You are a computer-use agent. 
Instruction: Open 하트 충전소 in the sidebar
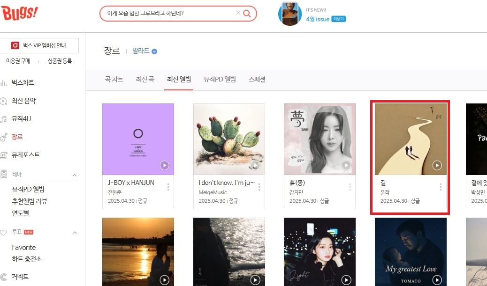coord(27,259)
